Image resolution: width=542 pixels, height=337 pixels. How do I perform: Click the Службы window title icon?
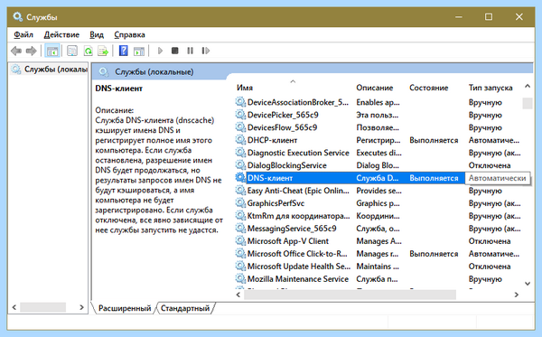(x=18, y=16)
